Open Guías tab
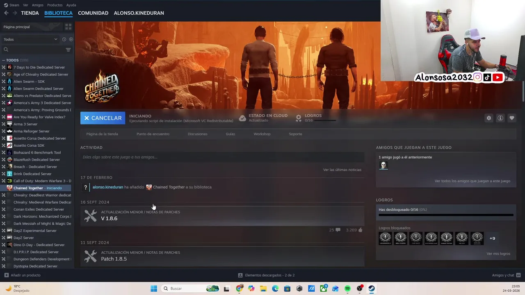 pos(230,134)
